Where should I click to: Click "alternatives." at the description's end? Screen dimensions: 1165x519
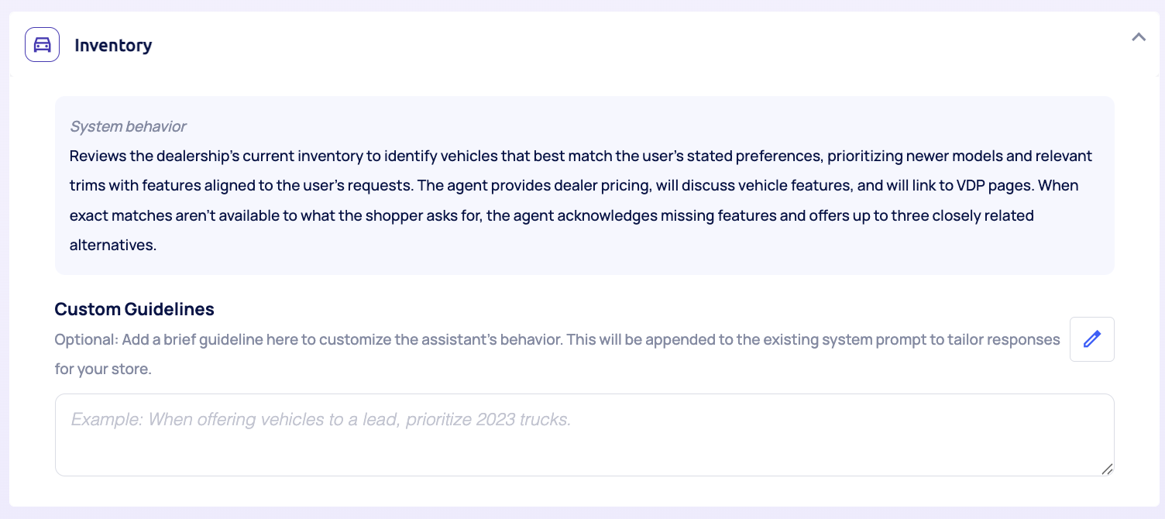113,245
